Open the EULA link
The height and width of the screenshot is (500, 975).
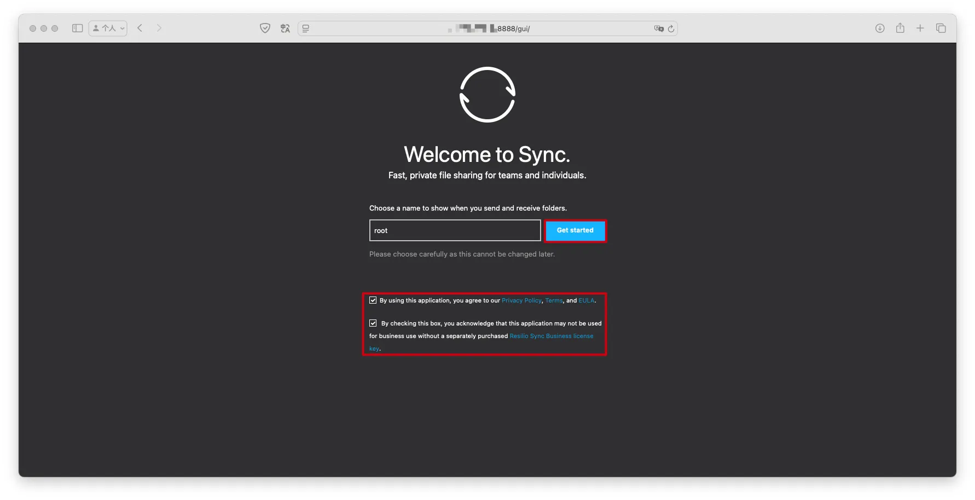[586, 301]
